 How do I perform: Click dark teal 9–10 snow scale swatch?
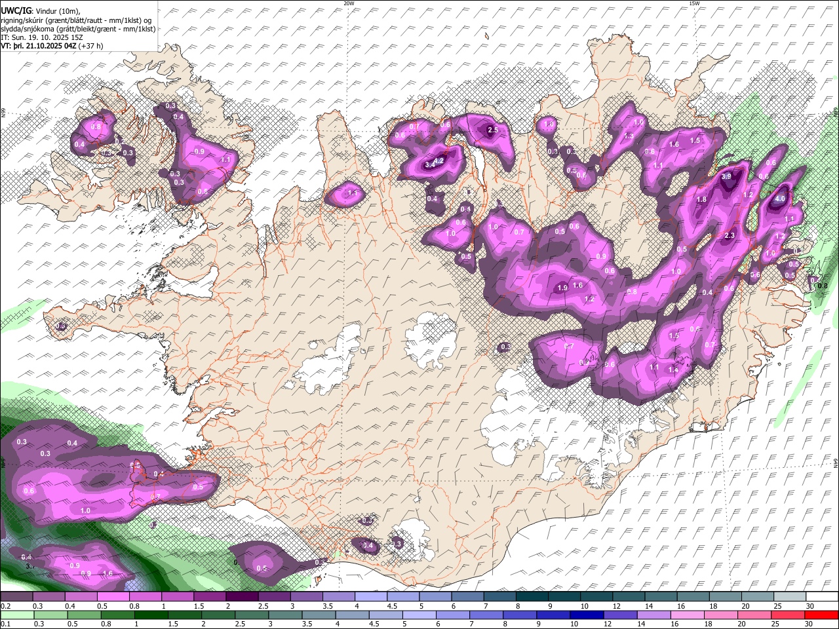click(x=564, y=597)
